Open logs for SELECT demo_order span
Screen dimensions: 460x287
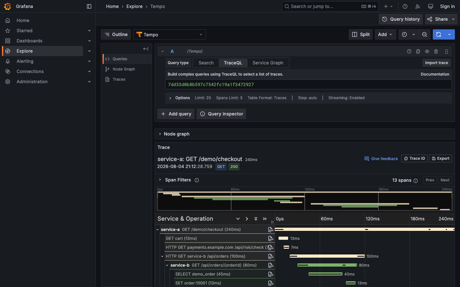(x=271, y=274)
